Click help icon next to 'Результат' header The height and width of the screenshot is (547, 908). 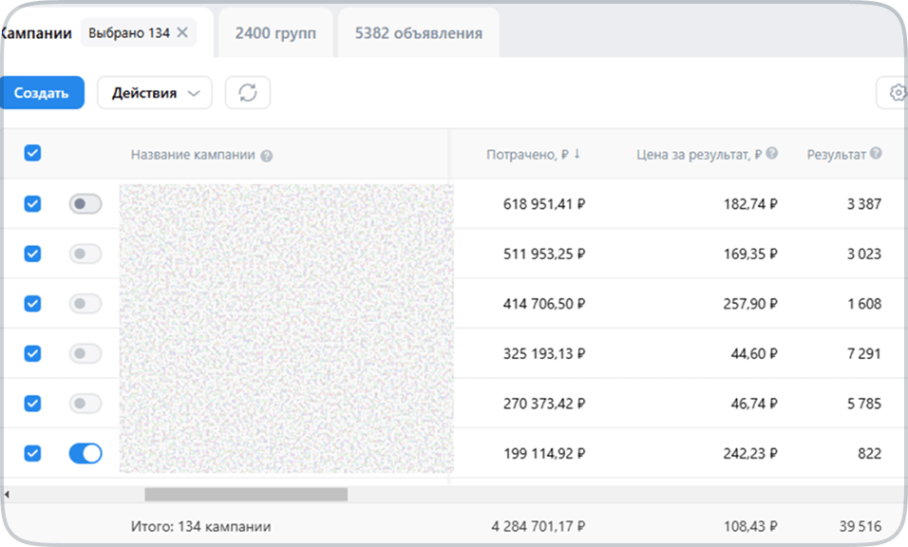click(876, 154)
